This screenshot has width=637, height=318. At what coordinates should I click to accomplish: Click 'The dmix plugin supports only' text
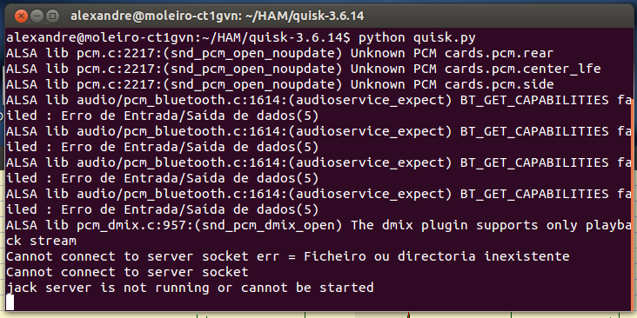pyautogui.click(x=464, y=225)
